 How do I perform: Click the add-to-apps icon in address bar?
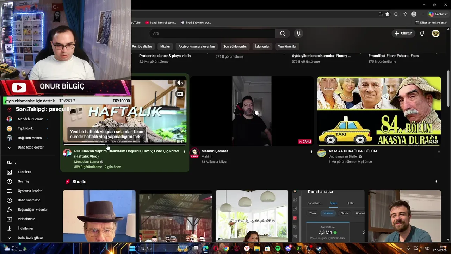pyautogui.click(x=381, y=14)
